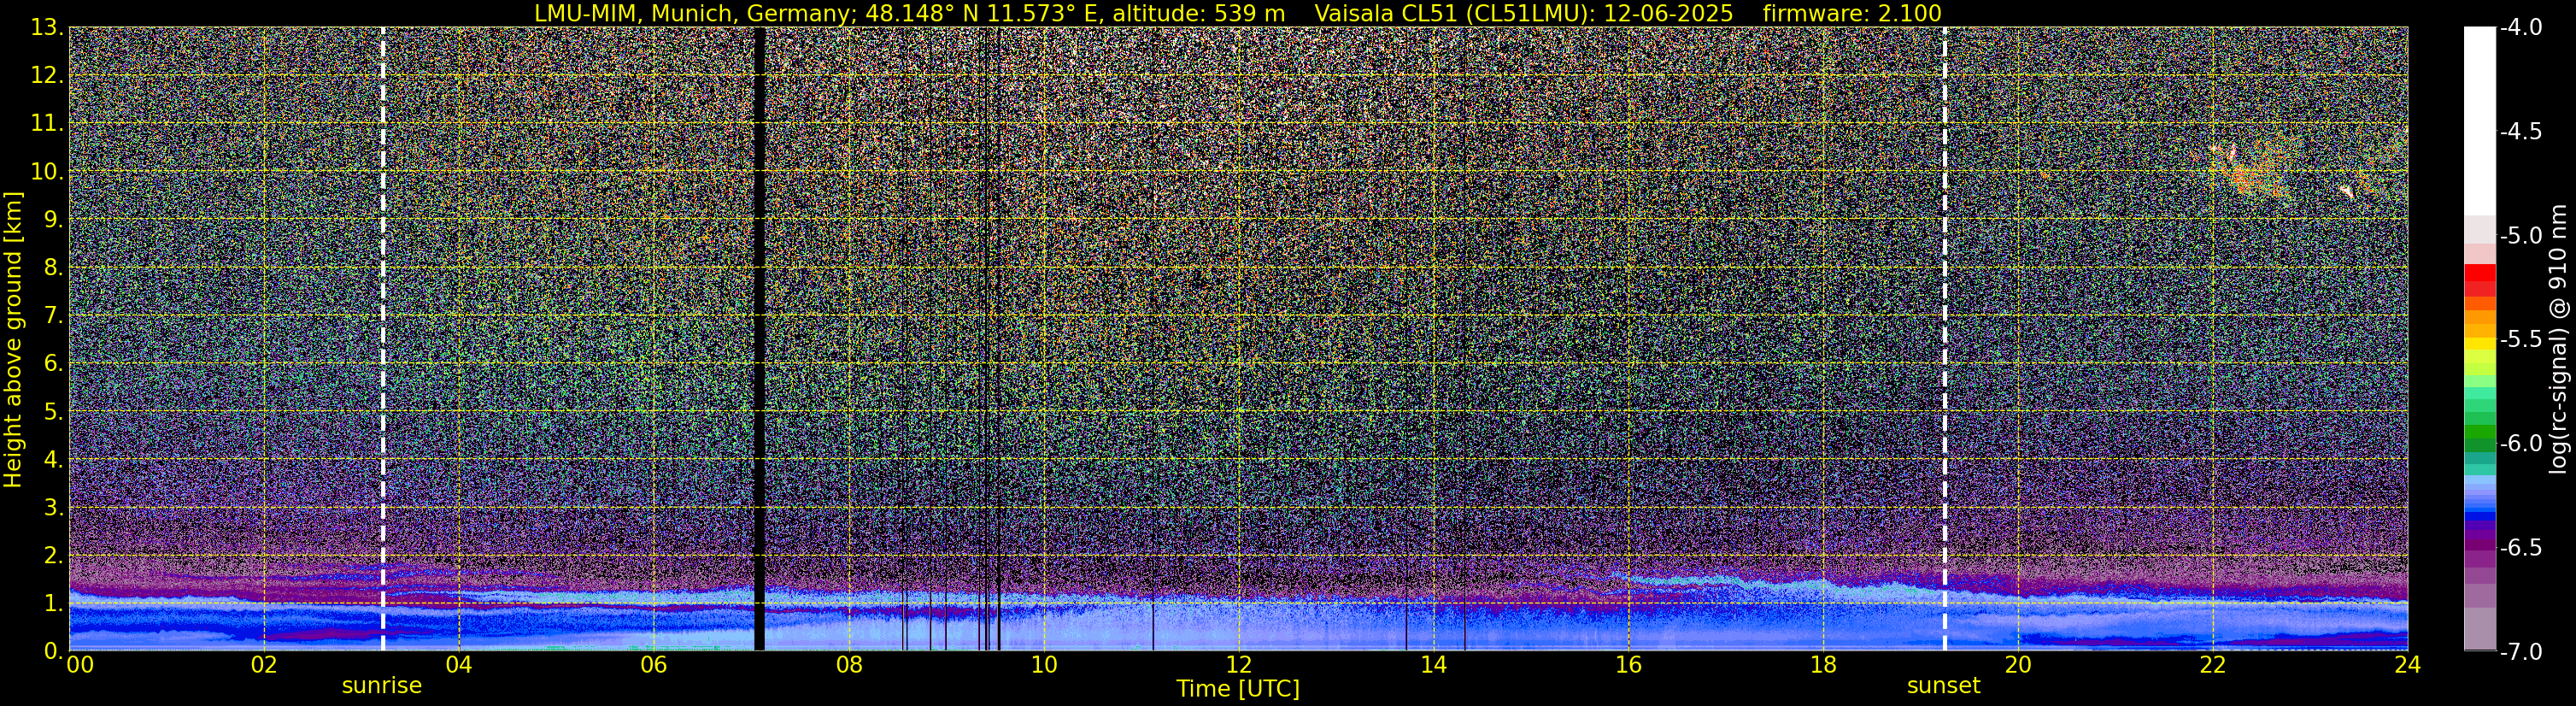
Task: Click the x-axis tick label '16'
Action: [1629, 665]
